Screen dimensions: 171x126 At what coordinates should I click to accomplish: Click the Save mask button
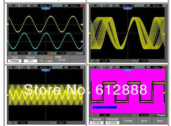click(144, 121)
